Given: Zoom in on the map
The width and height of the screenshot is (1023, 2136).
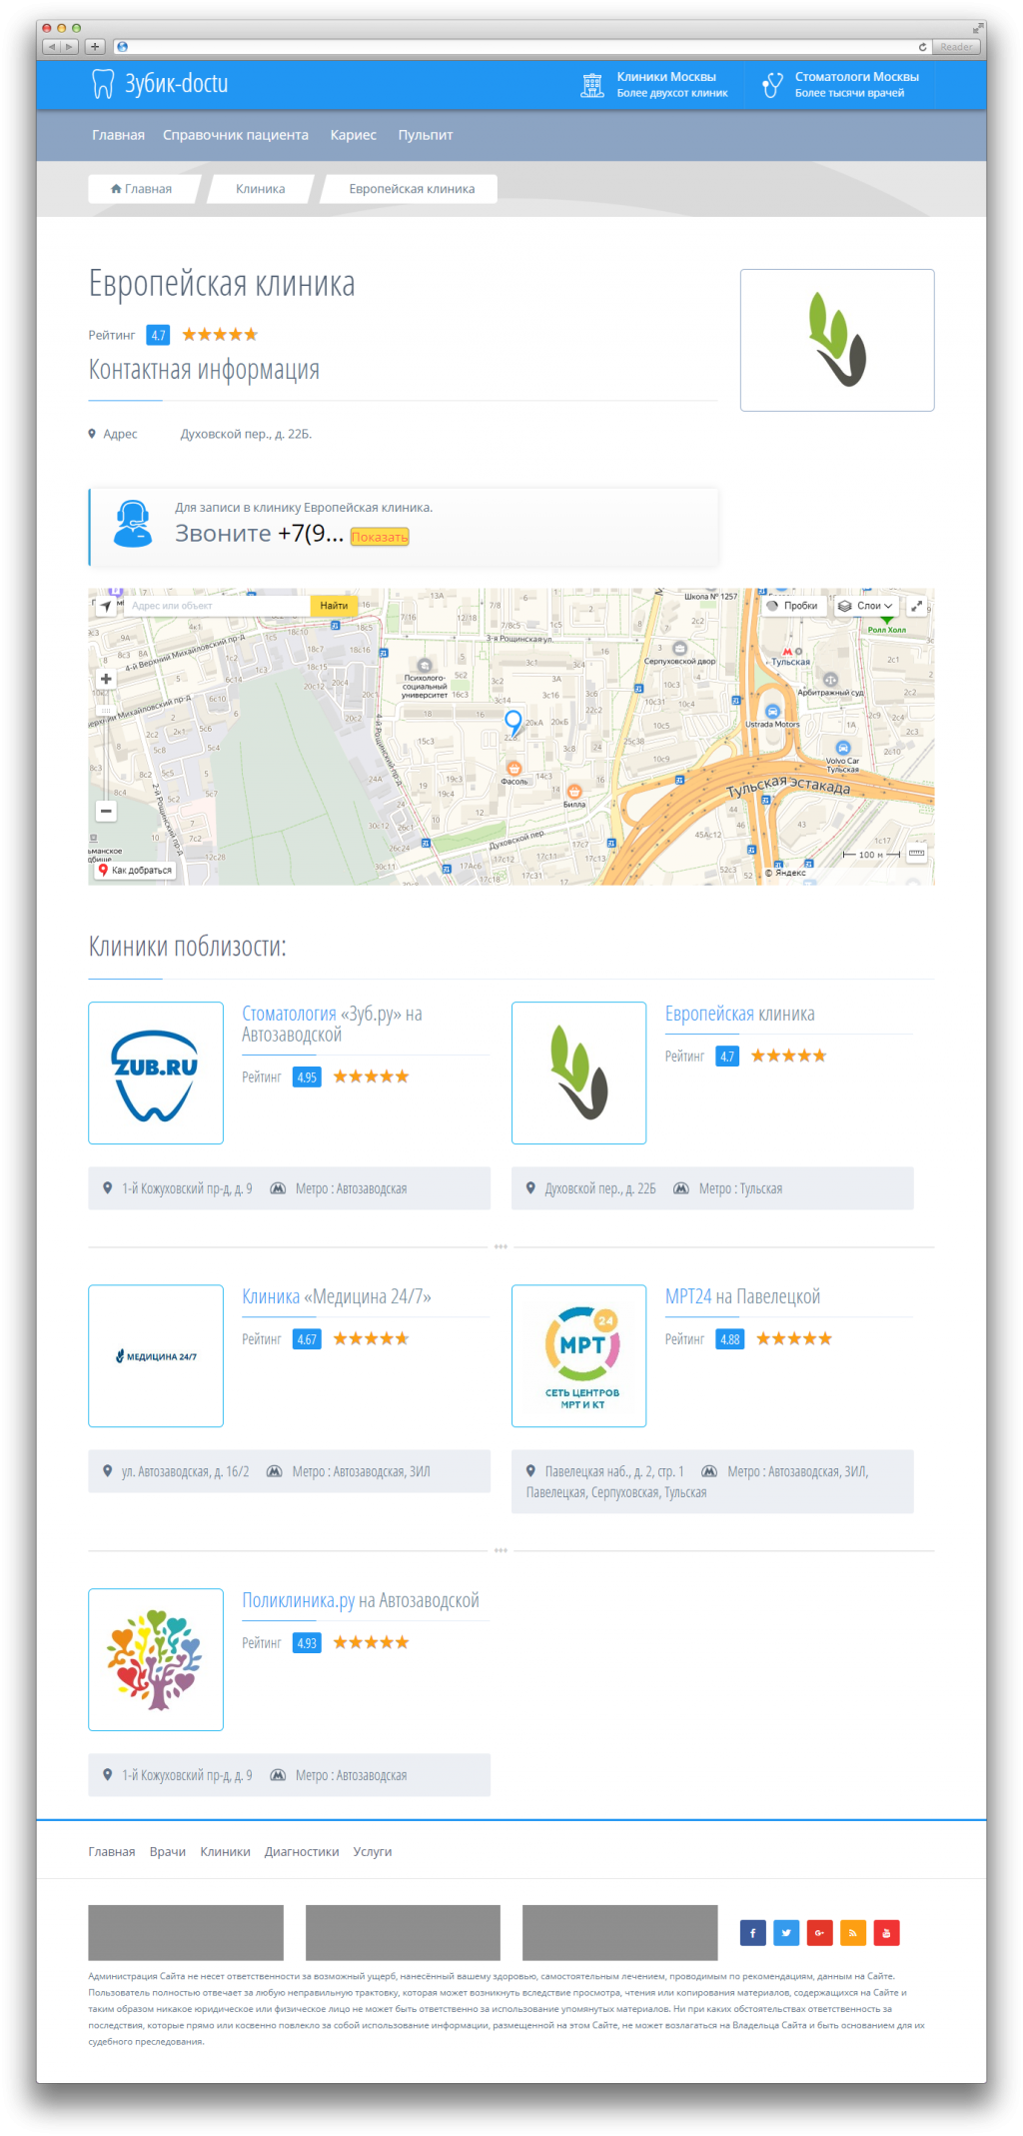Looking at the screenshot, I should point(106,679).
